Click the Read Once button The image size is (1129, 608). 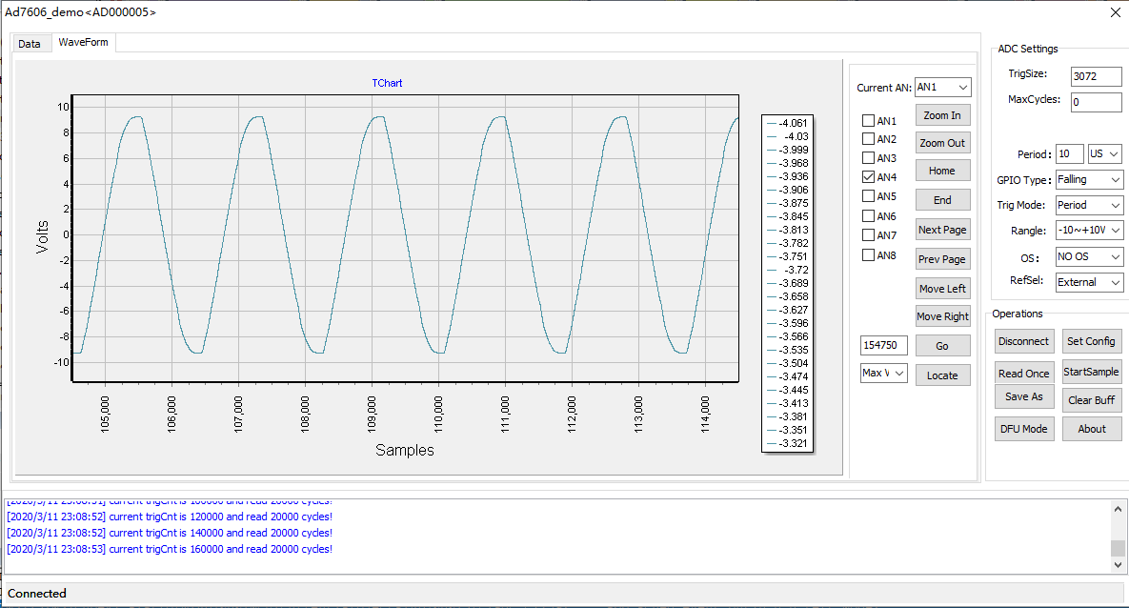[1024, 374]
